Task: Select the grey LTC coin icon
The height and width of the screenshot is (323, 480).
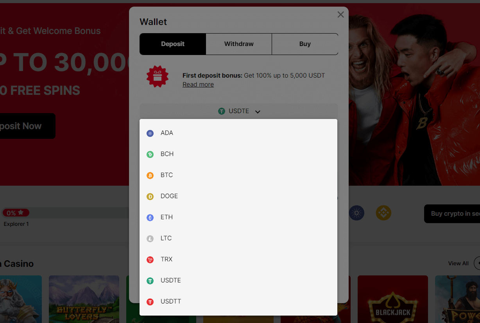Action: pos(150,239)
